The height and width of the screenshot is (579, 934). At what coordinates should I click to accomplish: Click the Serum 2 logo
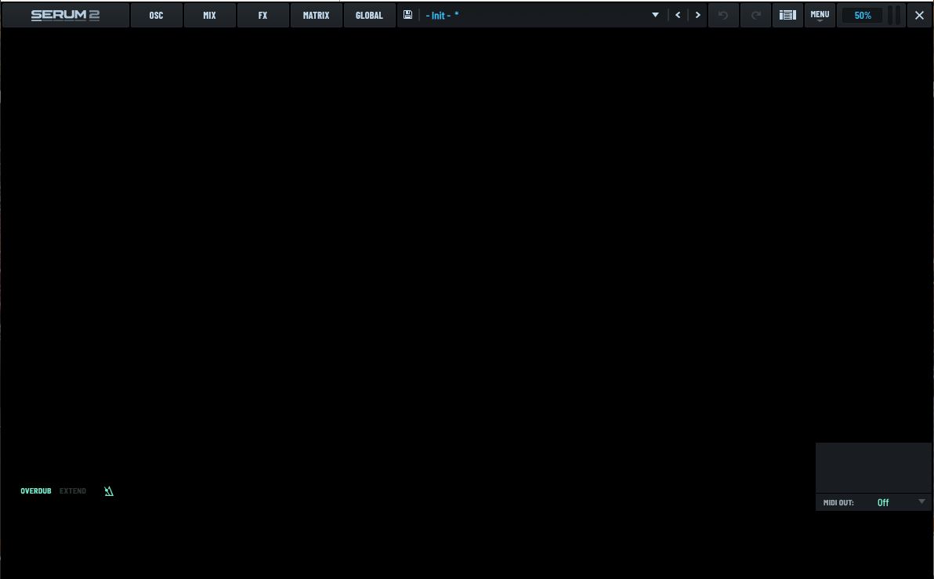(65, 16)
